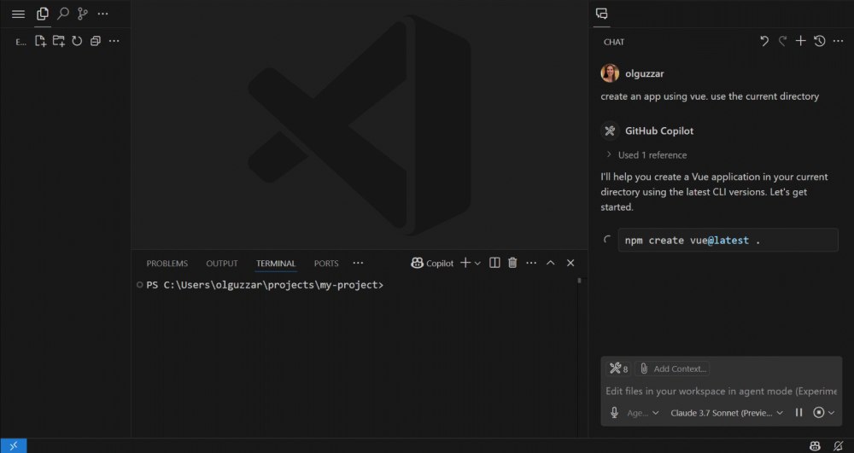
Task: Click the terminal prompt line PS C:\Users\olguzzar
Action: click(x=265, y=285)
